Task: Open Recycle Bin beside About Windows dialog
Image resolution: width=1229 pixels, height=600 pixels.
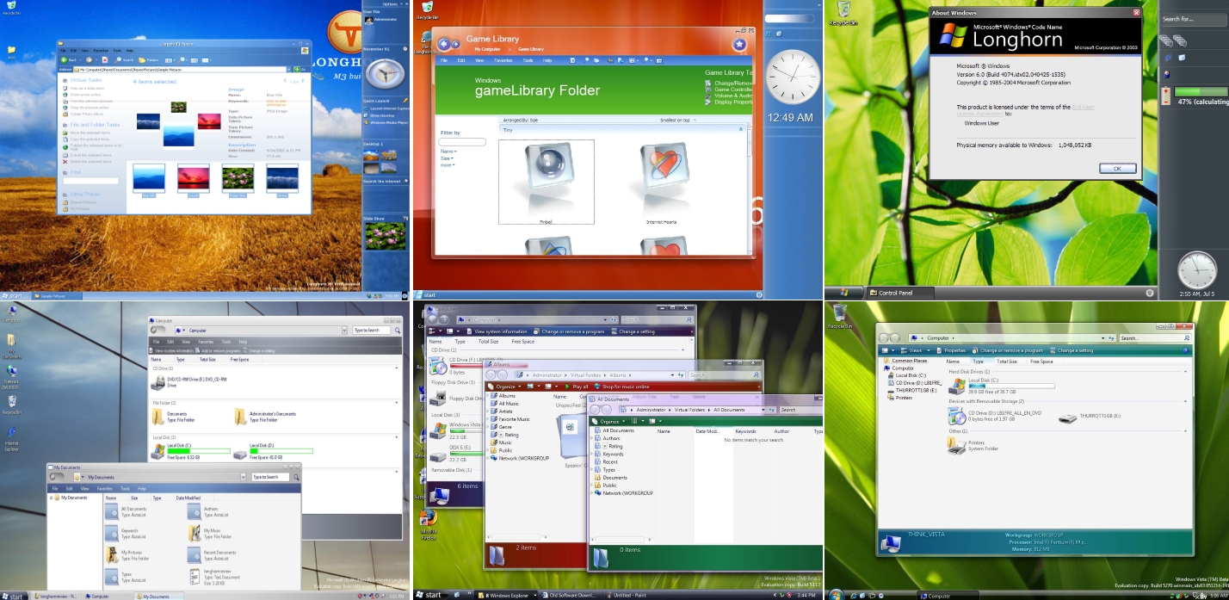Action: (843, 12)
